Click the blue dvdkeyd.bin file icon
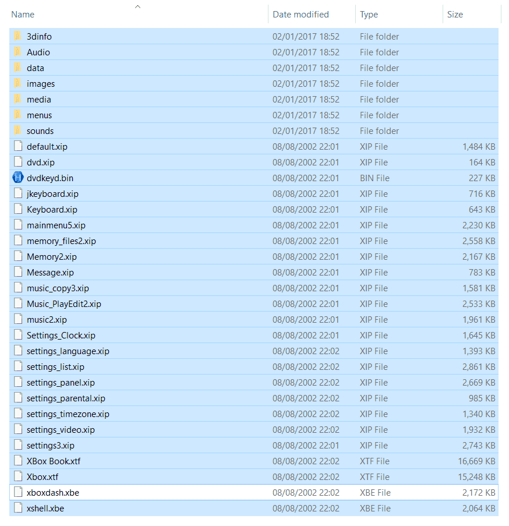This screenshot has width=509, height=526. click(x=18, y=178)
